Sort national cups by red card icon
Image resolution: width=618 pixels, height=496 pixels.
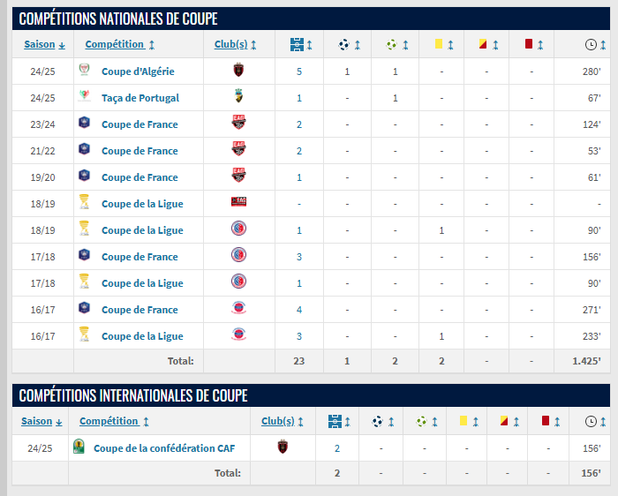pyautogui.click(x=529, y=44)
